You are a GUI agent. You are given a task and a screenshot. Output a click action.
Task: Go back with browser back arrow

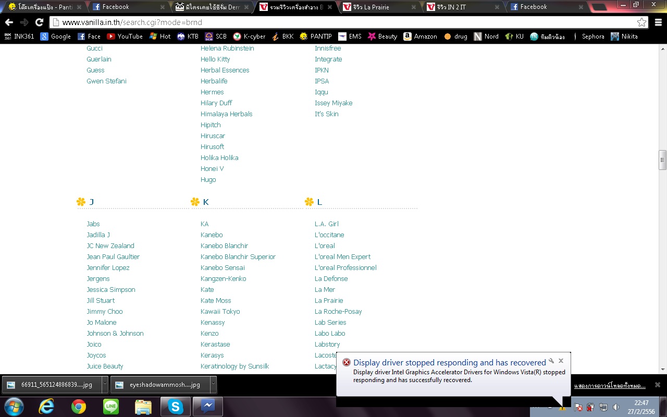coord(9,22)
